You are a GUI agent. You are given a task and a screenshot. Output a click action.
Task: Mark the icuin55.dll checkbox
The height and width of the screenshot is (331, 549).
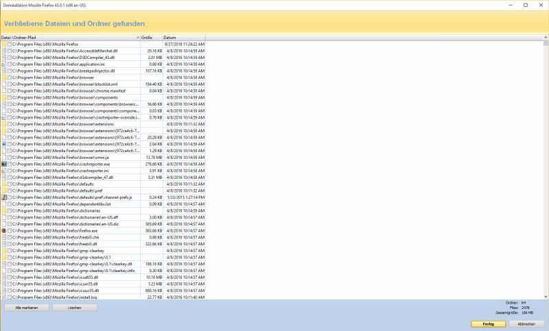pos(10,284)
